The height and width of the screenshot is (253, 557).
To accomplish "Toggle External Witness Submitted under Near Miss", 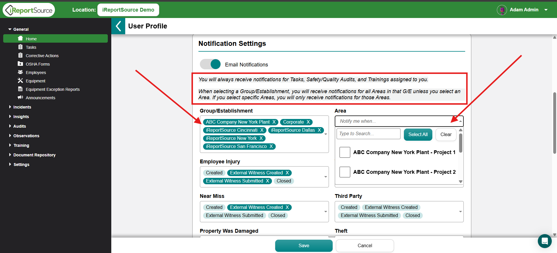I will (x=234, y=216).
